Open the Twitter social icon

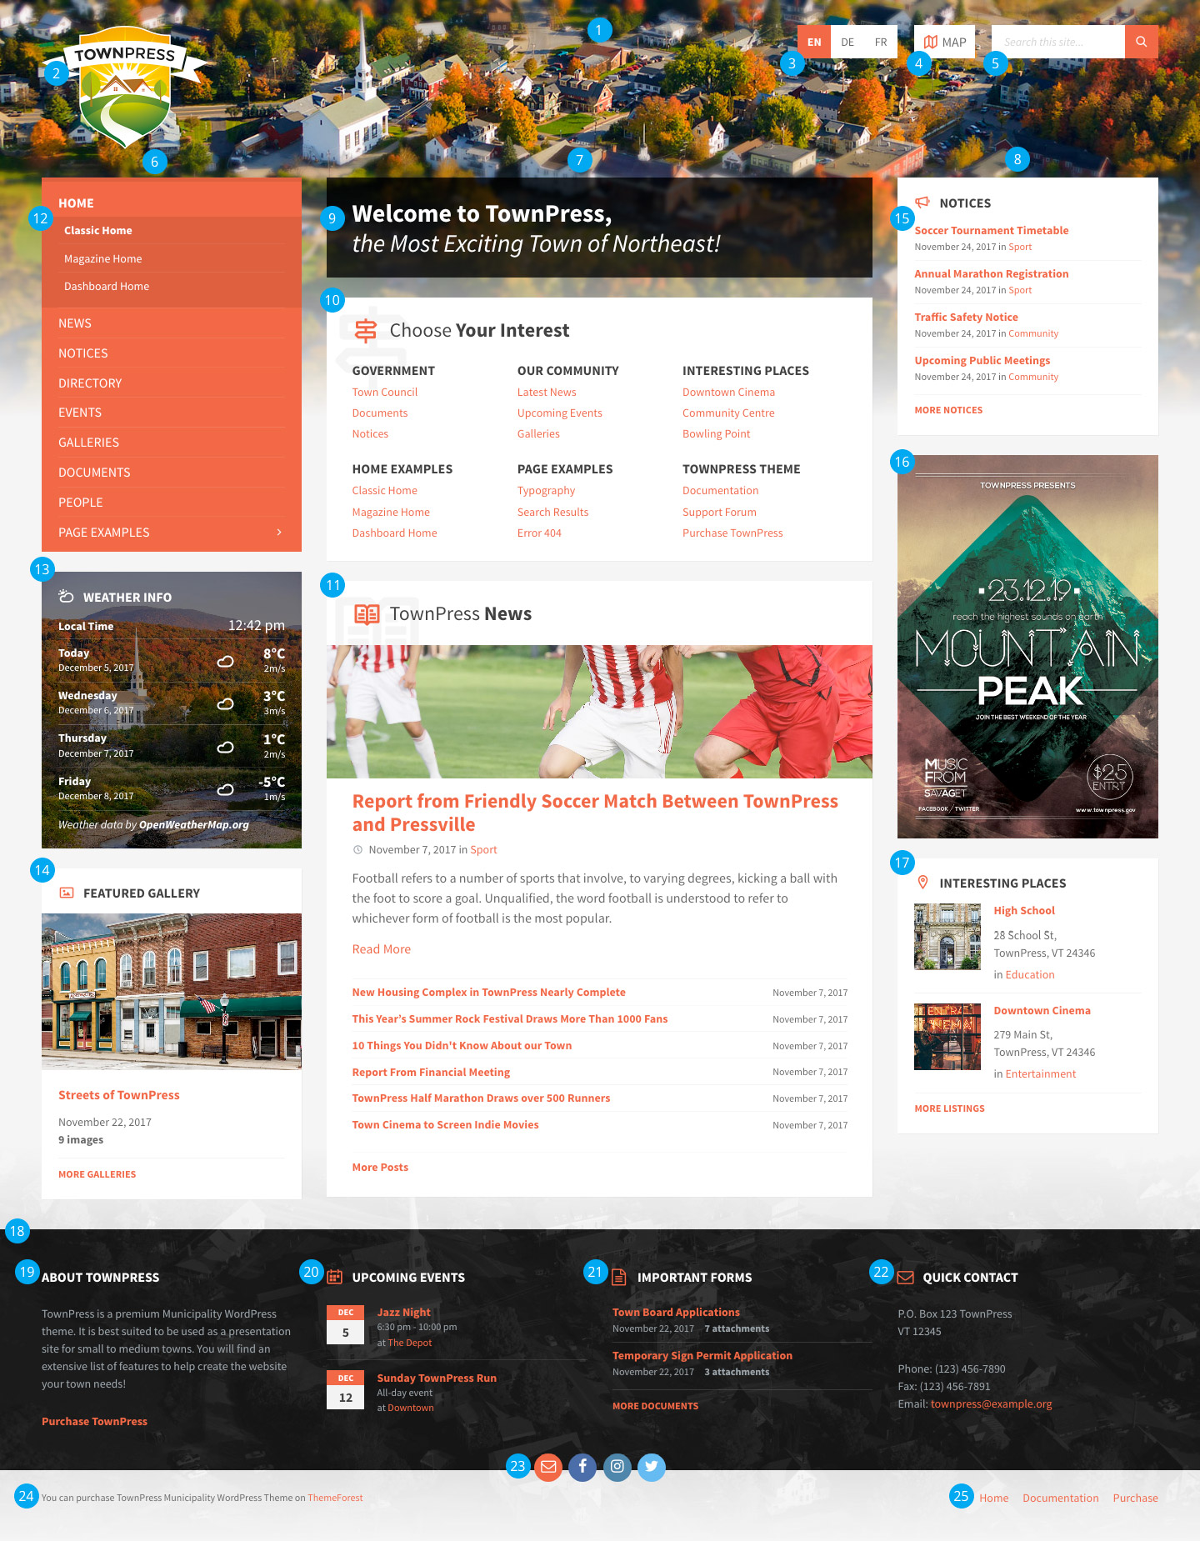652,1467
